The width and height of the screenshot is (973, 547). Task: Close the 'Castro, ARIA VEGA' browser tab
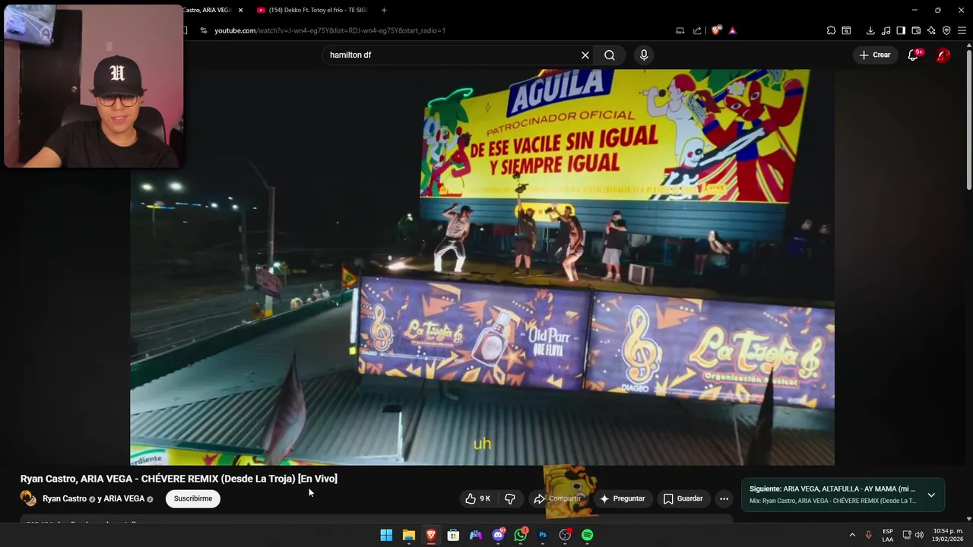pos(241,10)
